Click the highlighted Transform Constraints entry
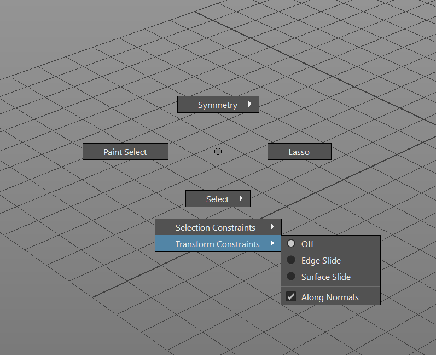 pyautogui.click(x=218, y=244)
